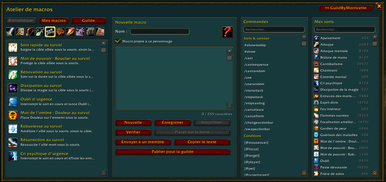Click Publier pour la guilde
Image resolution: width=386 pixels, height=182 pixels.
pos(173,152)
